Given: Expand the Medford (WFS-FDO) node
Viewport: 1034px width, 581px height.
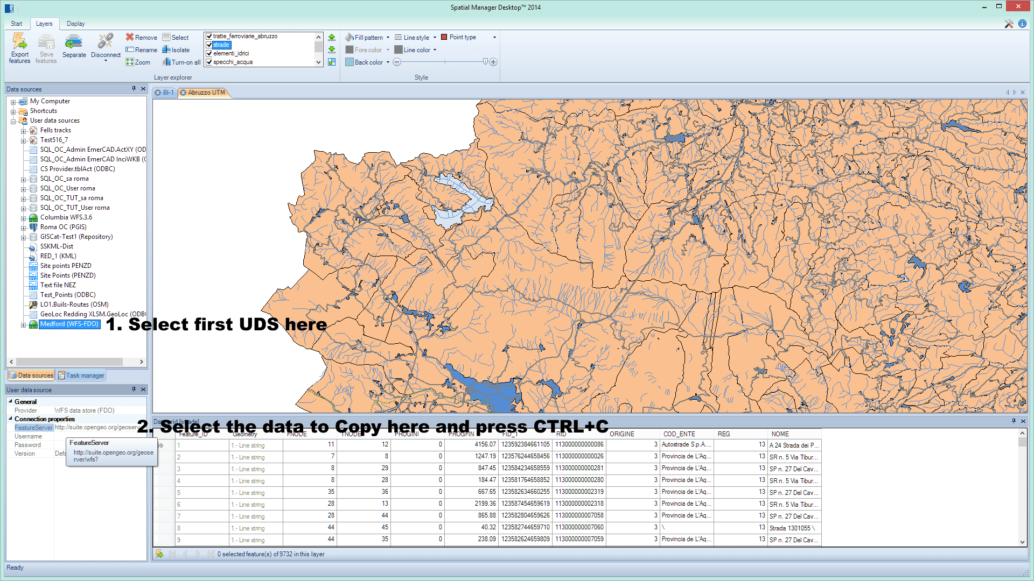Looking at the screenshot, I should coord(23,324).
